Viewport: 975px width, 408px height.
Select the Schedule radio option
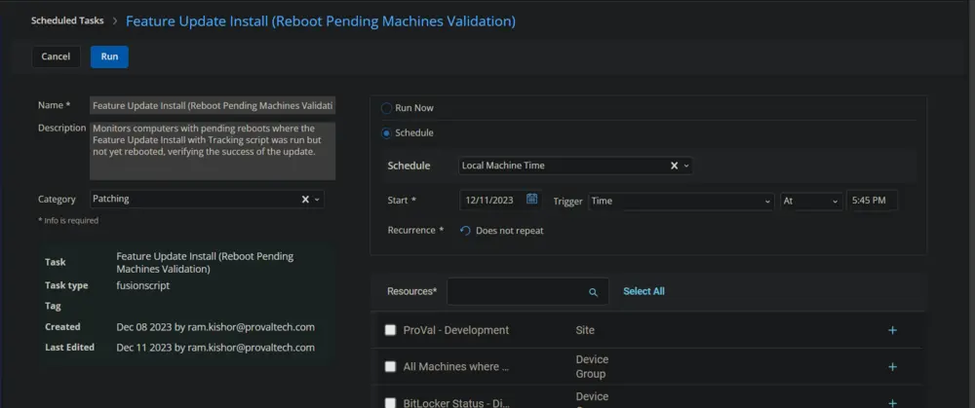coord(387,132)
